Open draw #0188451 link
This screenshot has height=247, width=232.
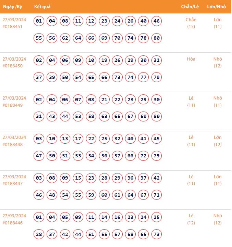point(13,26)
